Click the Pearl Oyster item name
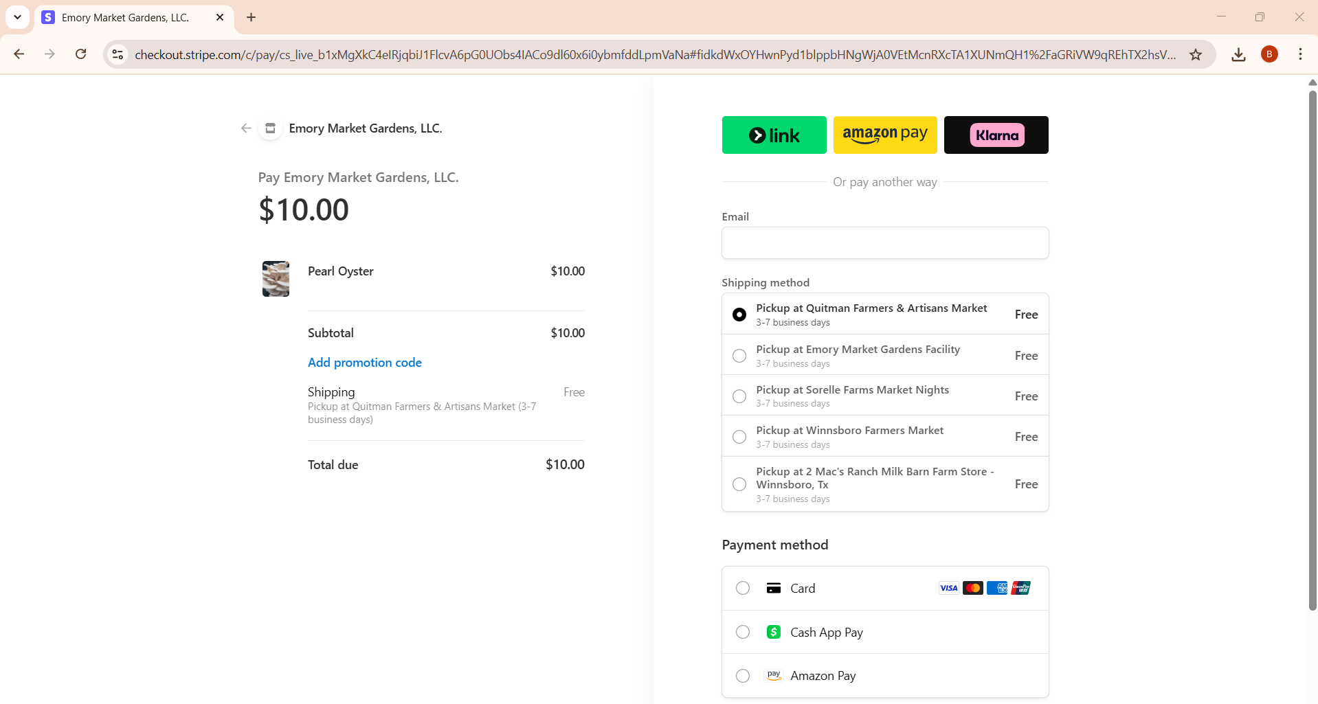1318x704 pixels. coord(341,271)
